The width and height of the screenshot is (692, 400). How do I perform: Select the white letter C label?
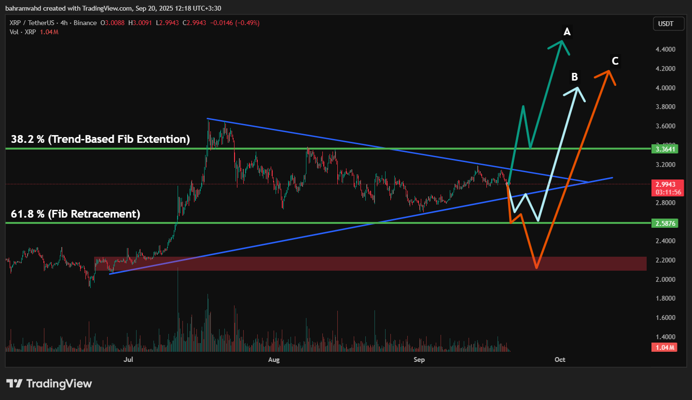tap(615, 61)
